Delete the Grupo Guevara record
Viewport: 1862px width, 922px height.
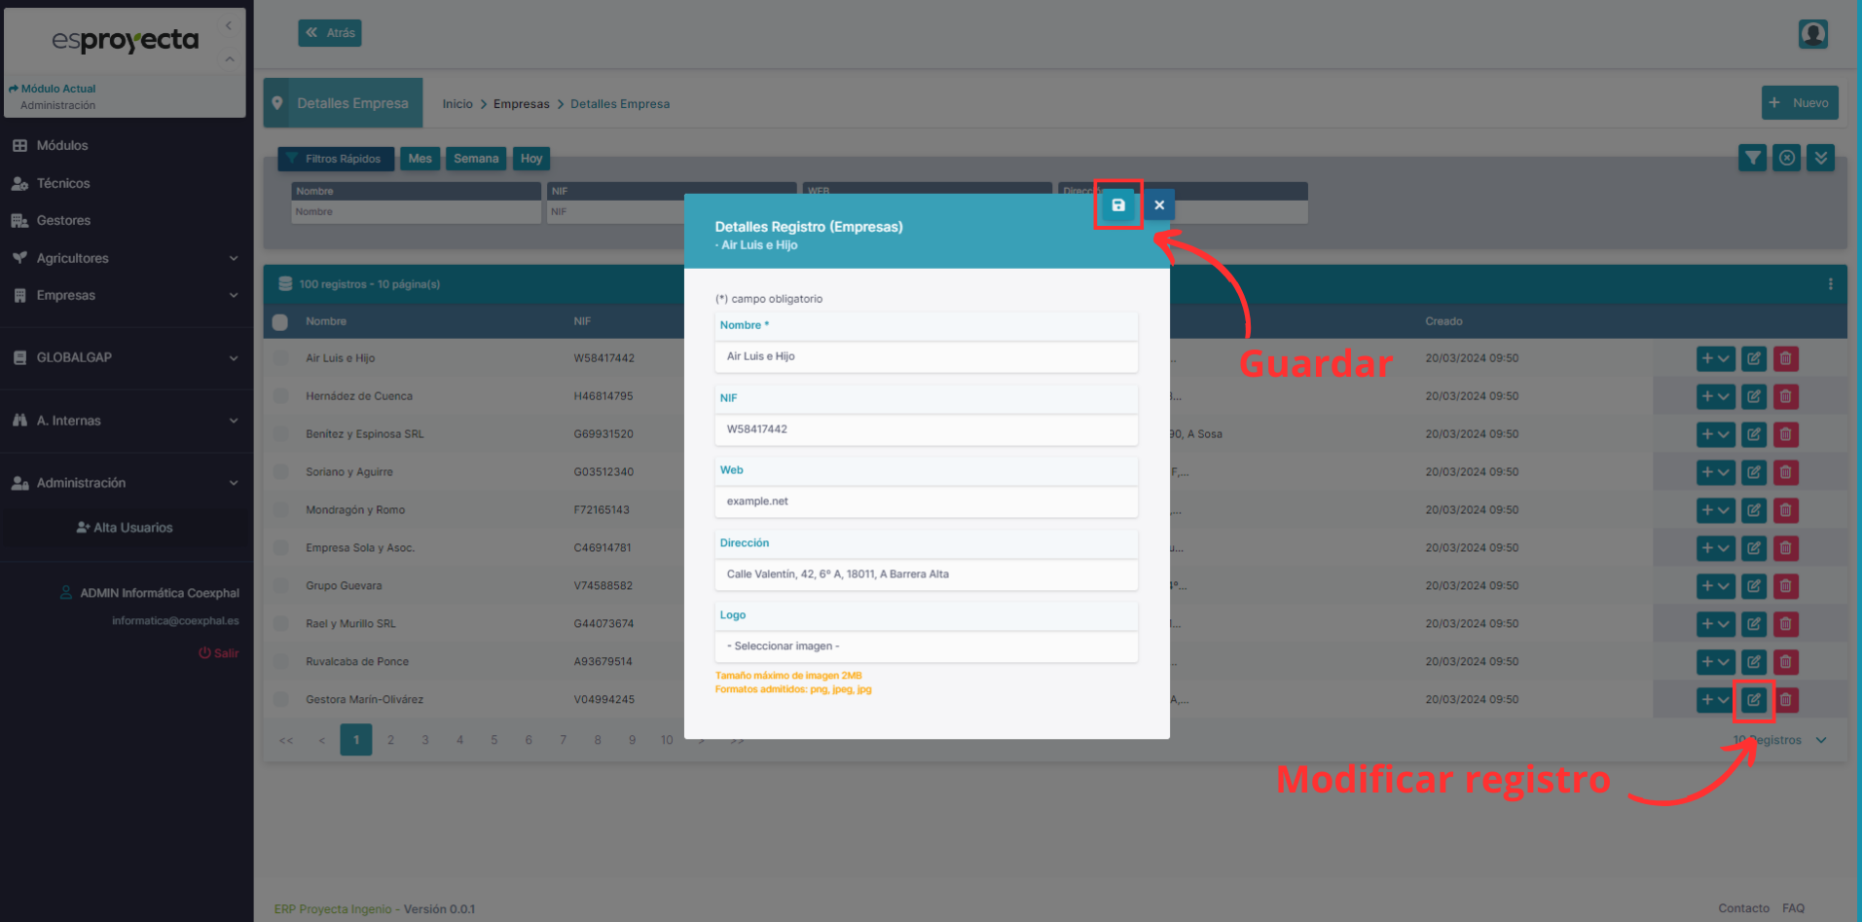pos(1785,585)
